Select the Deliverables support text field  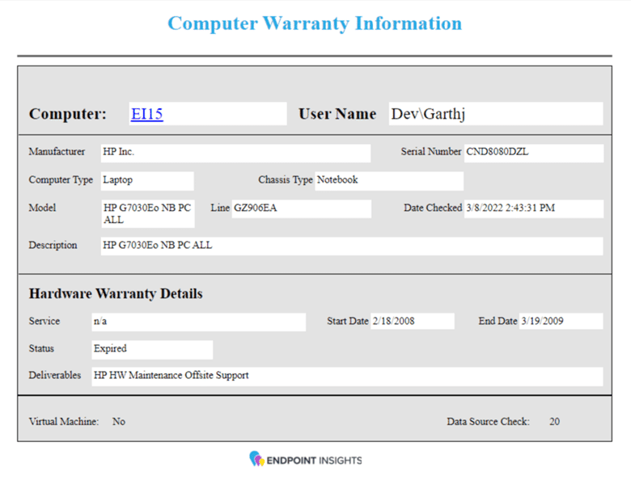click(x=346, y=376)
